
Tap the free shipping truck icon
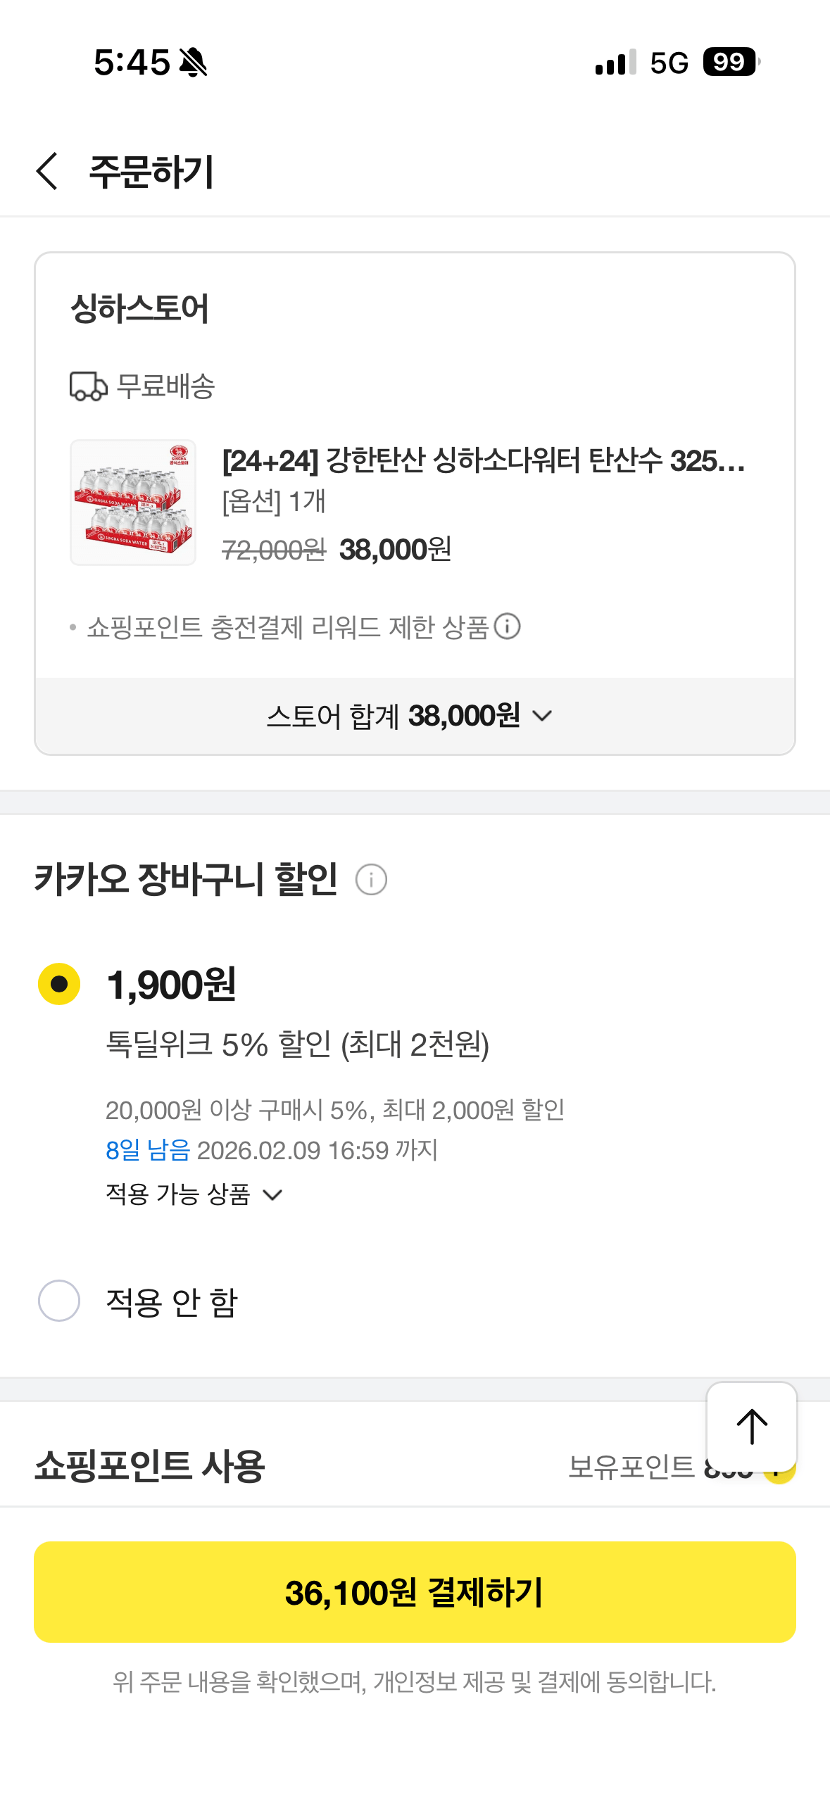pos(88,386)
